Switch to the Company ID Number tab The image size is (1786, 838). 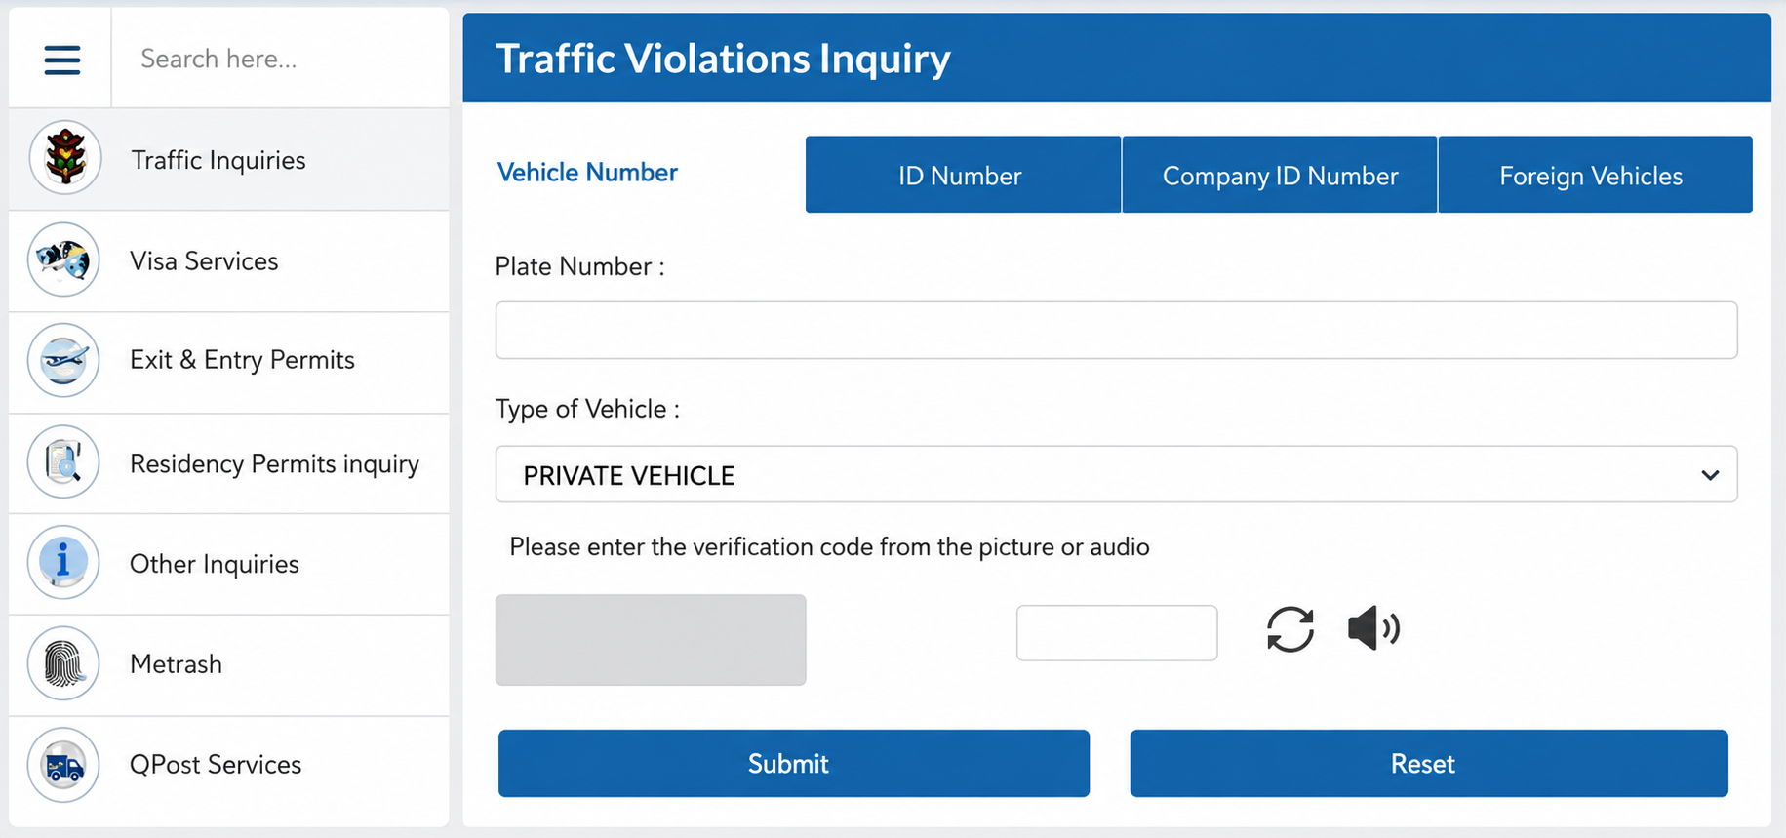1280,175
